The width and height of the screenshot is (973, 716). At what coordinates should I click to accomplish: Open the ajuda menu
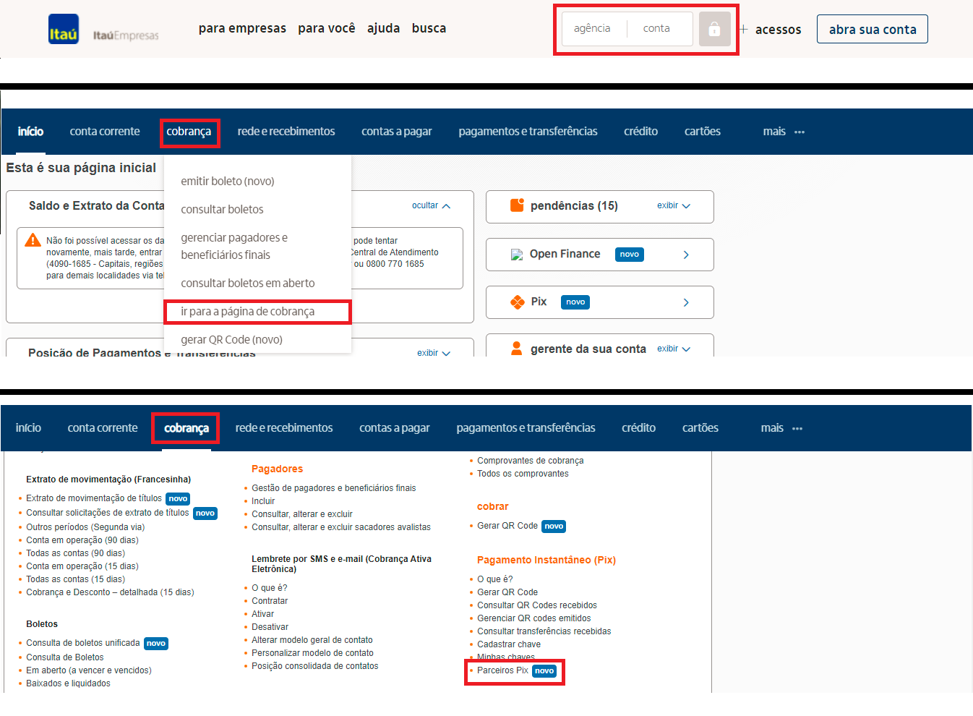pyautogui.click(x=383, y=28)
